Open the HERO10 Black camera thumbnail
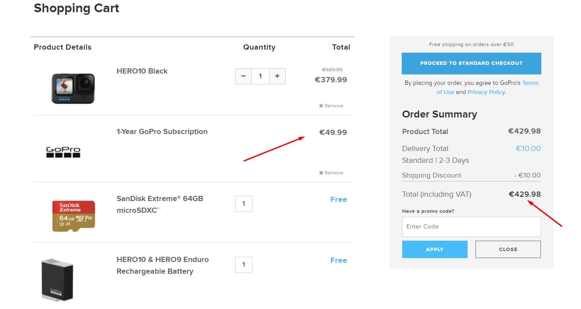The width and height of the screenshot is (581, 309). 73,88
